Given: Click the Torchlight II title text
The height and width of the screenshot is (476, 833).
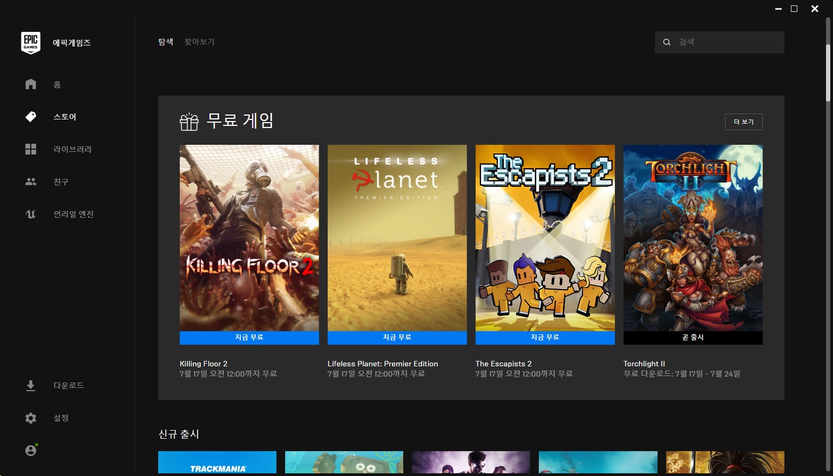Looking at the screenshot, I should click(644, 364).
